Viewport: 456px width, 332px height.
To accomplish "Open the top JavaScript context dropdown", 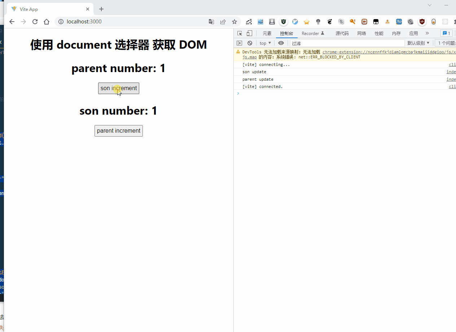I will point(265,43).
